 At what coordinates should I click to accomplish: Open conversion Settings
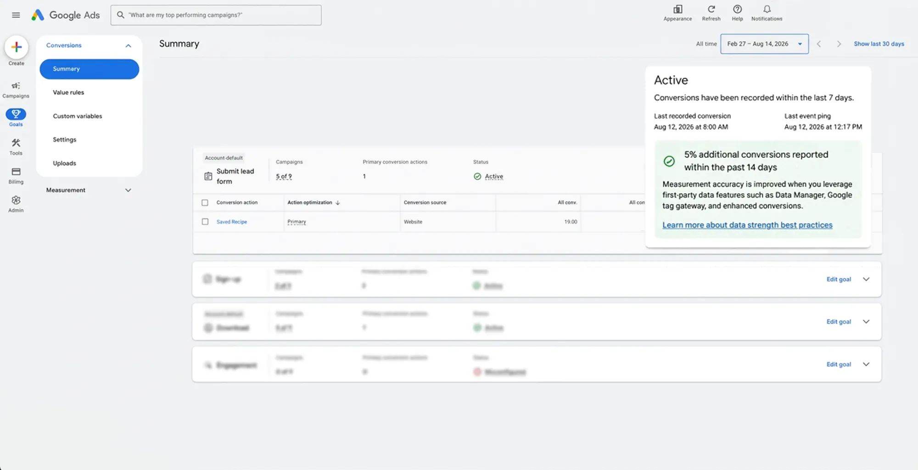tap(64, 140)
